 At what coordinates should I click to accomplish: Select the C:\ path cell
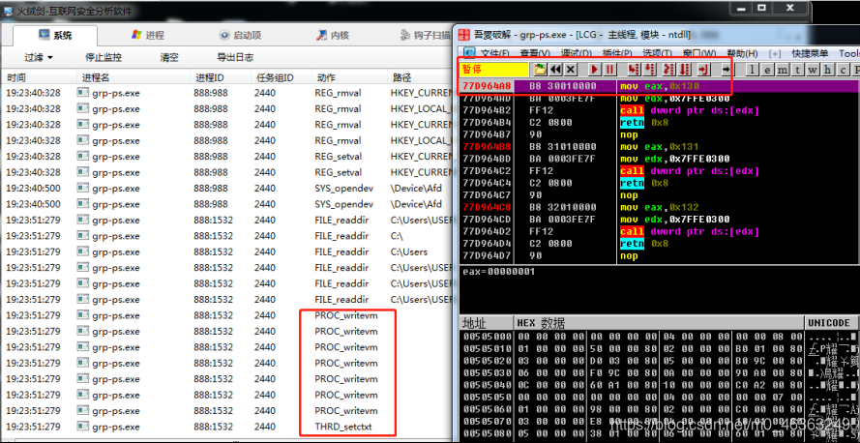(397, 236)
